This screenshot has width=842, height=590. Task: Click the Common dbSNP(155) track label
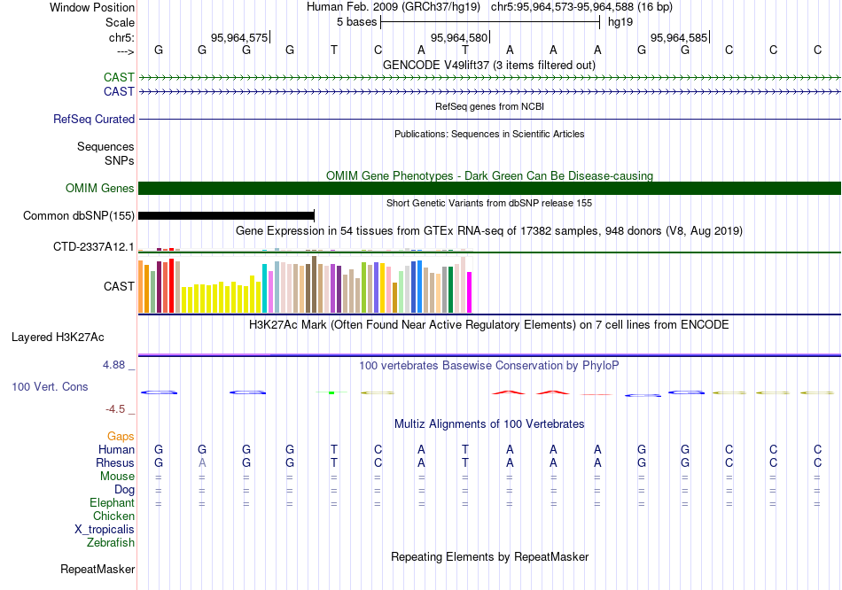coord(78,216)
